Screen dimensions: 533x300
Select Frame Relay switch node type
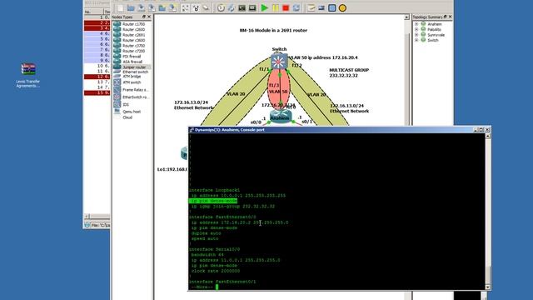pos(132,90)
